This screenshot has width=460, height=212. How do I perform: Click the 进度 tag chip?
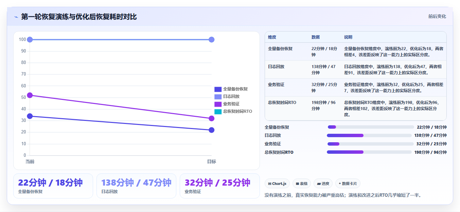[323, 184]
